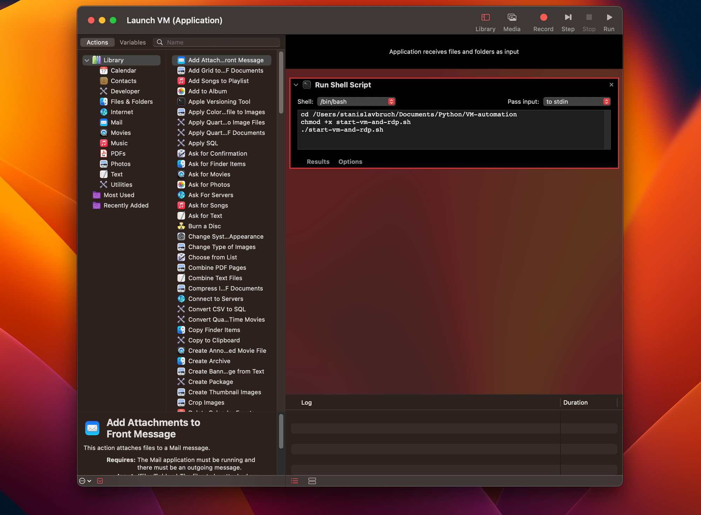Toggle the Library panel toolbar icon
This screenshot has height=515, width=701.
point(485,18)
